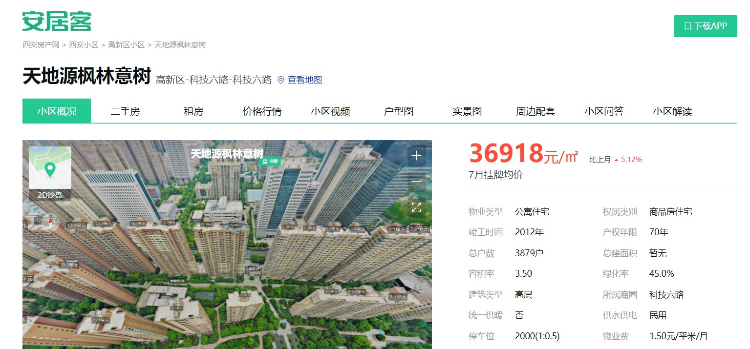750x349 pixels.
Task: Enter fullscreen mode of the aerial view
Action: click(x=416, y=206)
